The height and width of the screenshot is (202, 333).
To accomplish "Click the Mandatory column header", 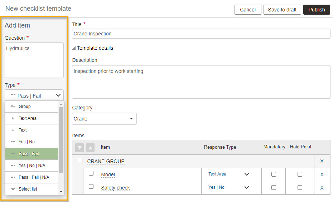I will 274,147.
